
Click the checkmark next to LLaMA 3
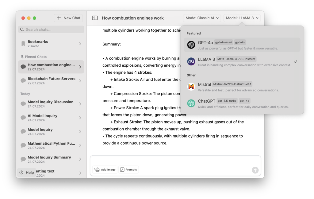coord(296,62)
